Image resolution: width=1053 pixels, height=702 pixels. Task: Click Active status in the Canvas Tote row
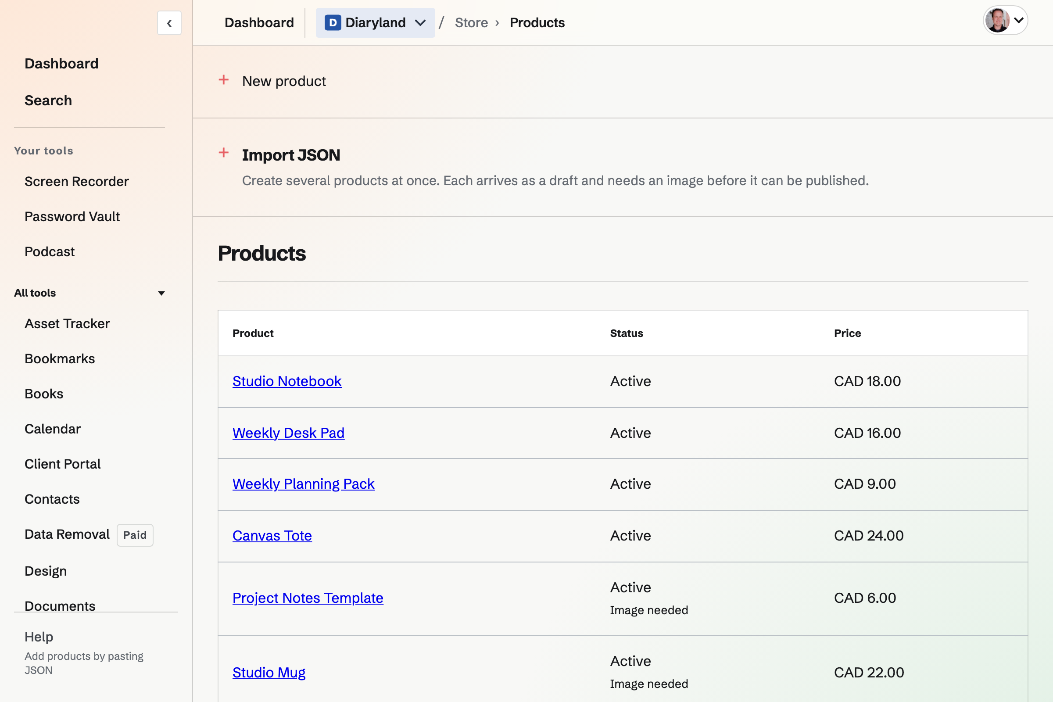(630, 535)
